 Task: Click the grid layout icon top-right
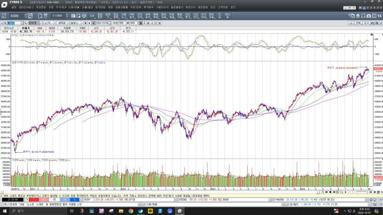(x=374, y=16)
